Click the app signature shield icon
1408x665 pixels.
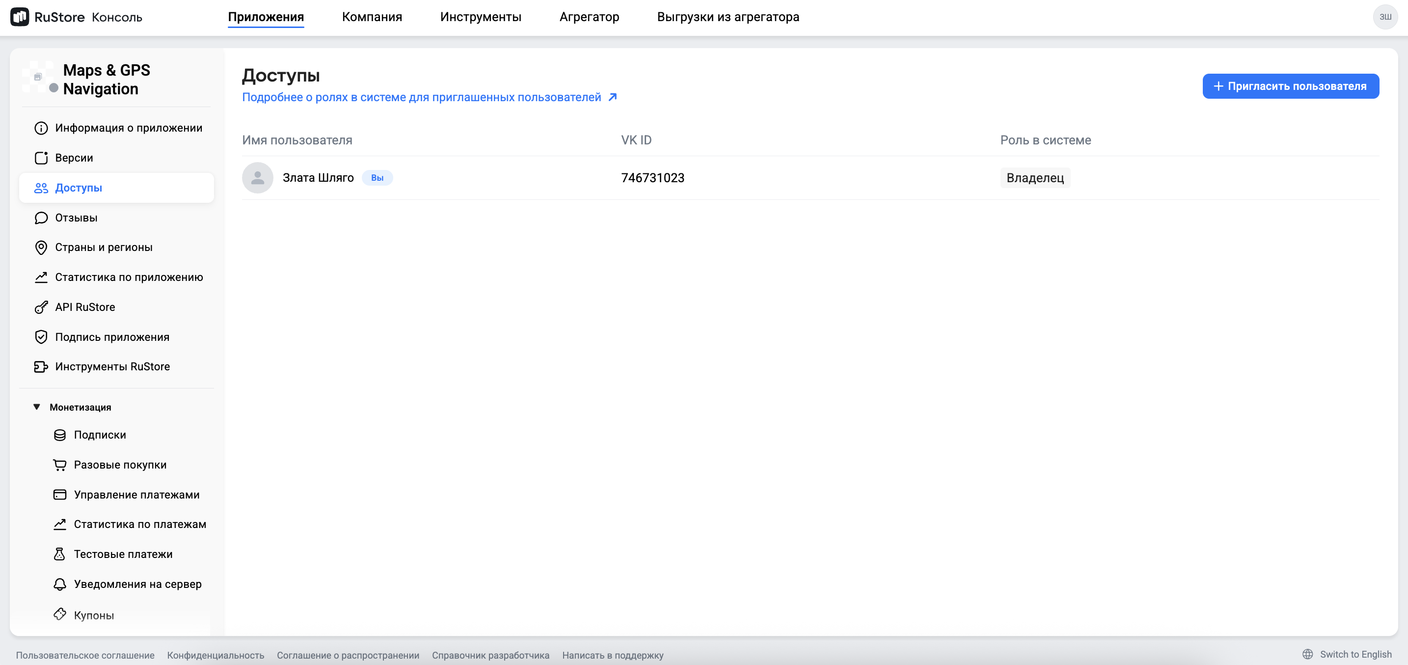tap(41, 337)
